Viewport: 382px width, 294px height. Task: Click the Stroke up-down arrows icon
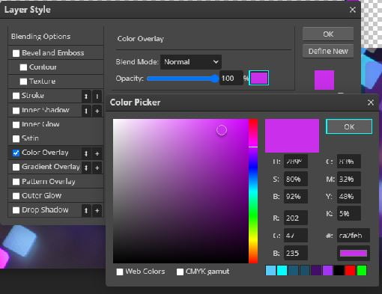pos(86,96)
